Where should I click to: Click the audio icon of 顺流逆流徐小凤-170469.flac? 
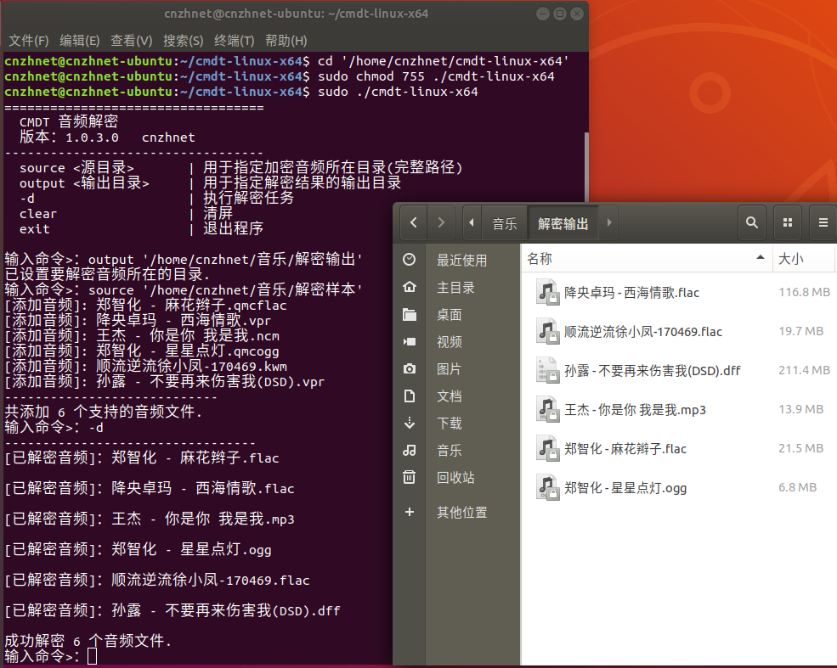click(547, 332)
